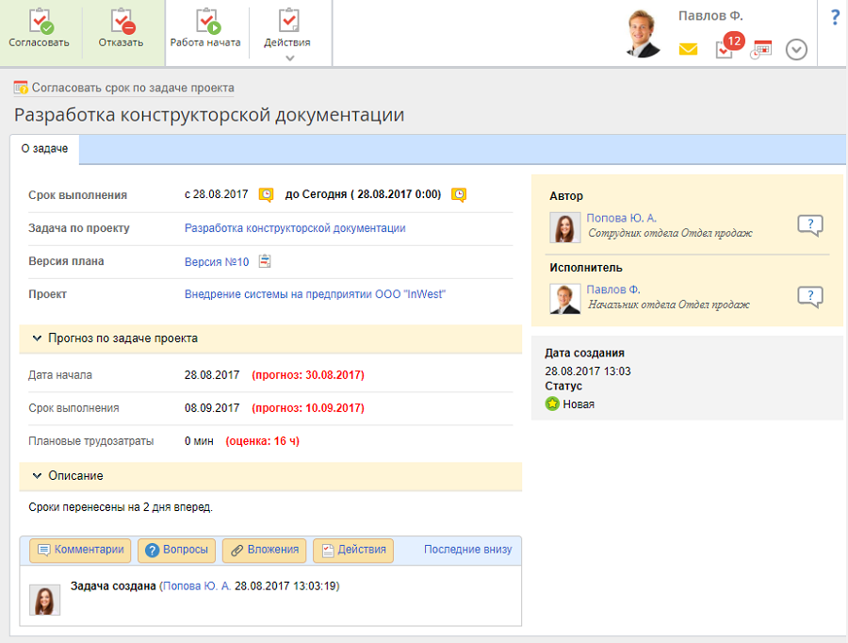This screenshot has width=848, height=643.
Task: Switch to the Вопросы tab
Action: 177,551
